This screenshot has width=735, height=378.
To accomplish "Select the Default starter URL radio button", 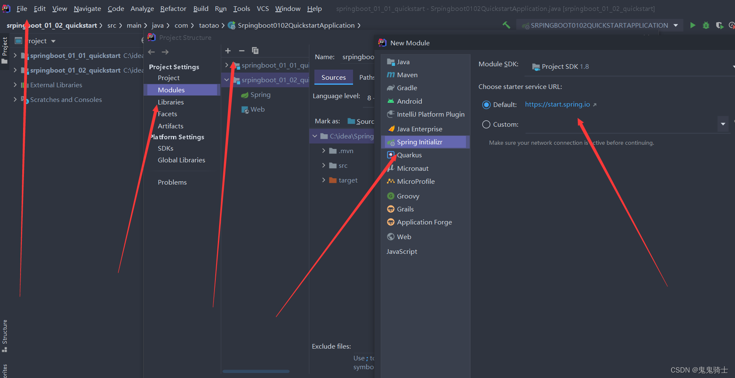I will [x=486, y=105].
